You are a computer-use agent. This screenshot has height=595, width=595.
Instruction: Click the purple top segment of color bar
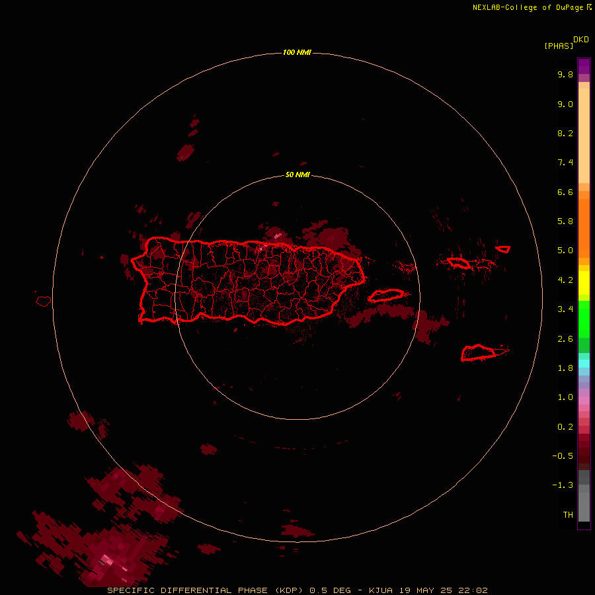(584, 66)
